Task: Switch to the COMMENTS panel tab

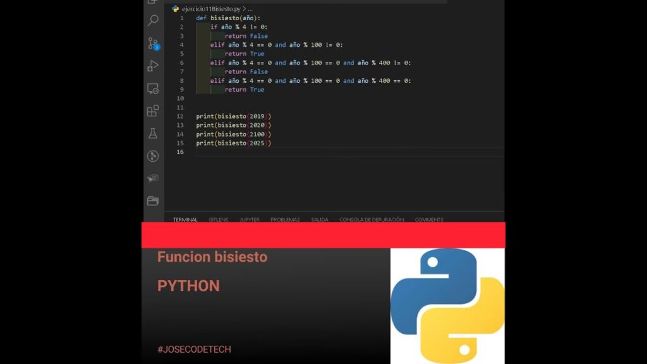Action: click(429, 219)
